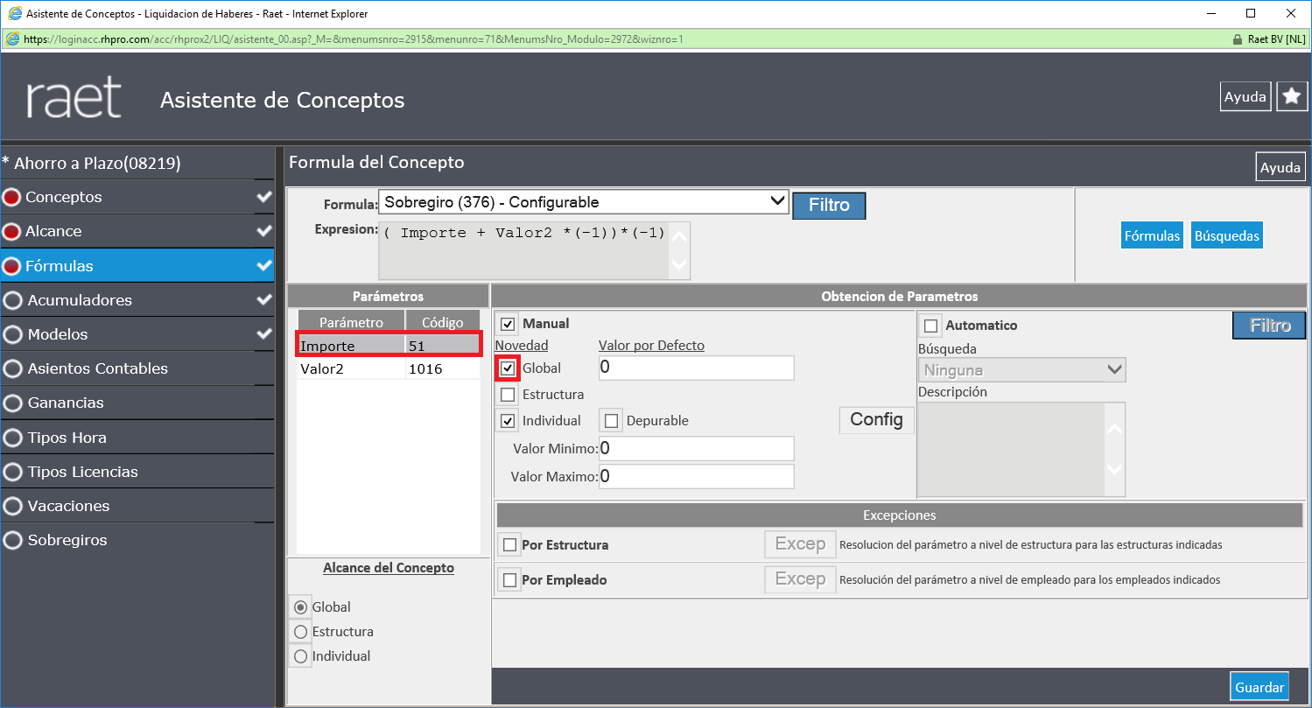Viewport: 1312px width, 708px height.
Task: Click the checkmark icon next to Modelos
Action: coord(264,334)
